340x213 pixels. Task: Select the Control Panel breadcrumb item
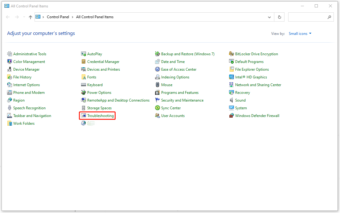point(58,17)
